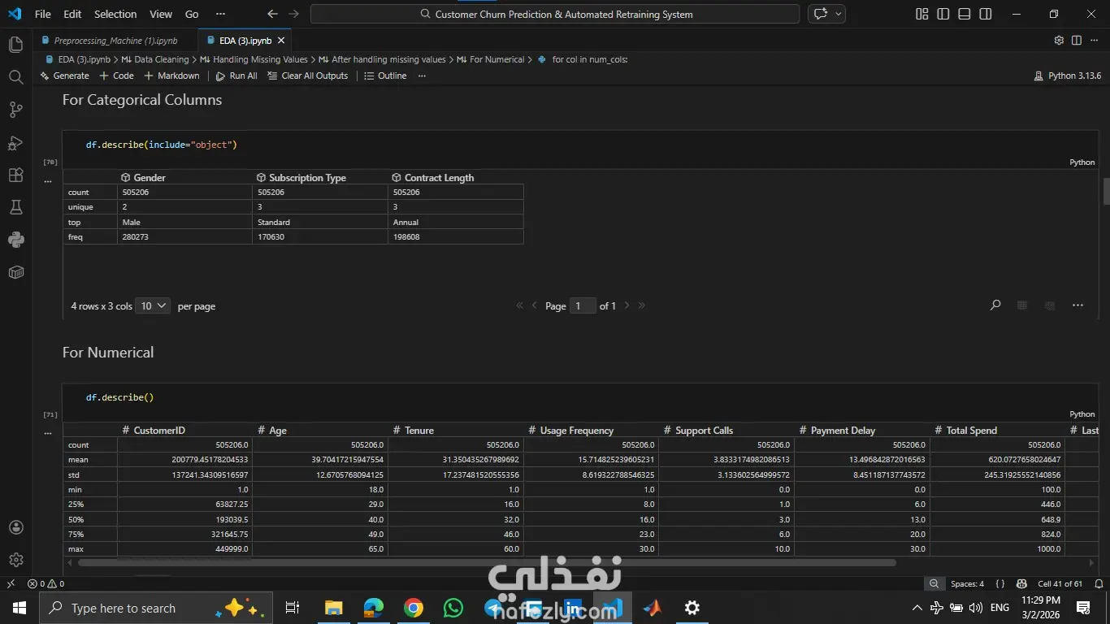Open the Search view in the activity bar
The width and height of the screenshot is (1110, 624).
point(15,77)
